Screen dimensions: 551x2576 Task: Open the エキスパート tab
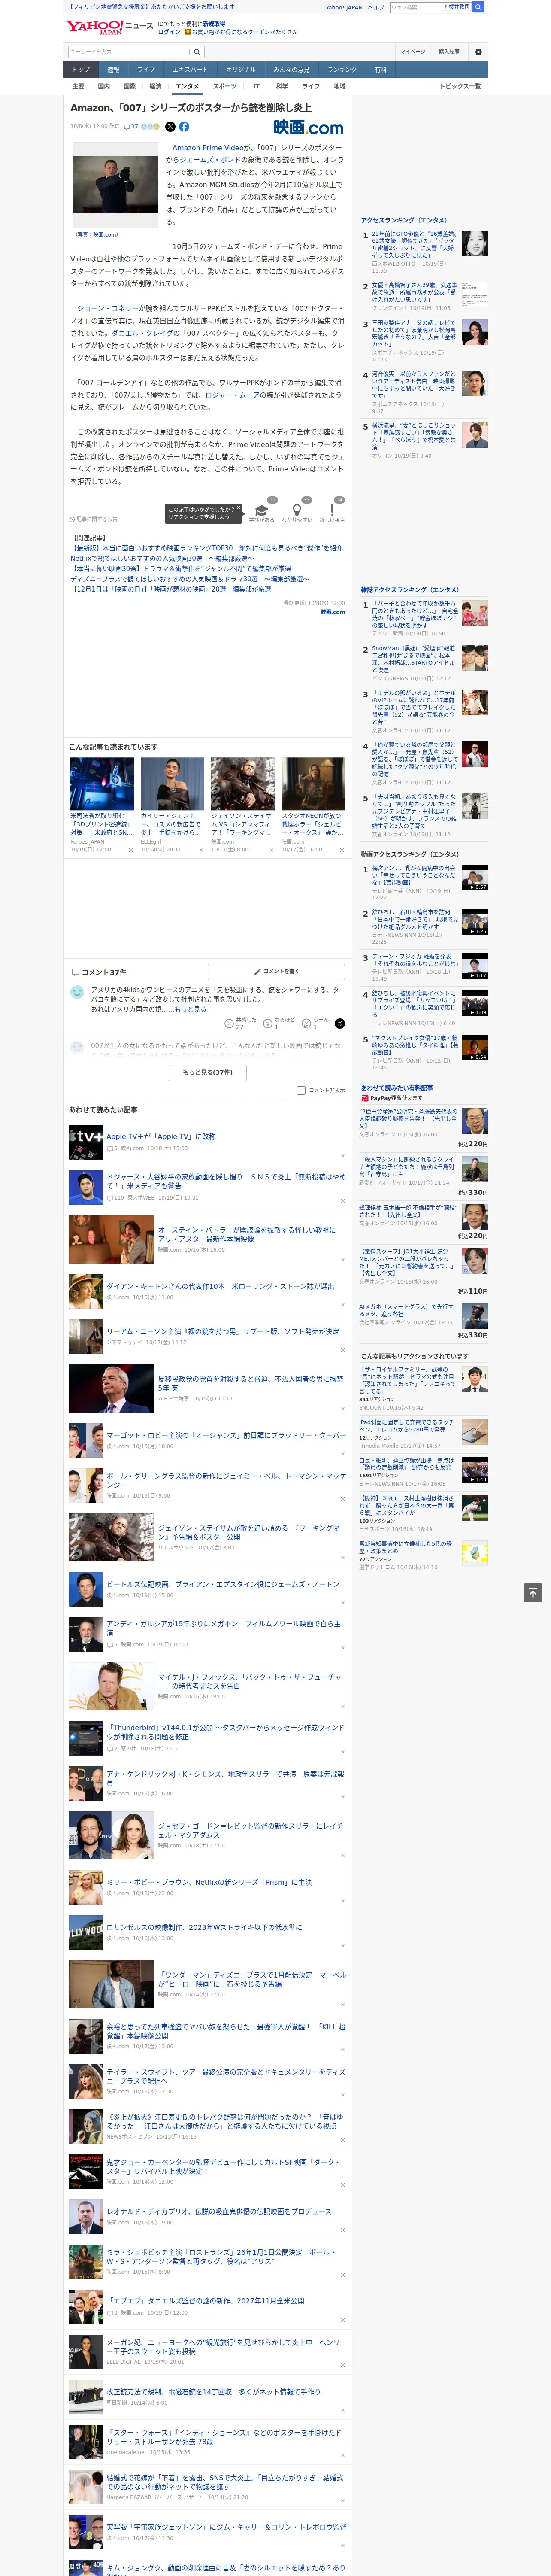(x=190, y=70)
